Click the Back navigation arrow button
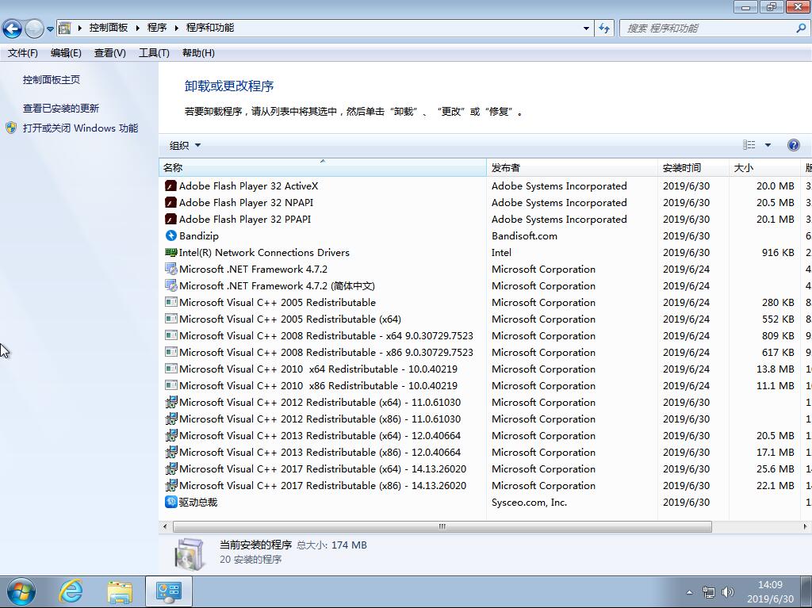 point(13,29)
